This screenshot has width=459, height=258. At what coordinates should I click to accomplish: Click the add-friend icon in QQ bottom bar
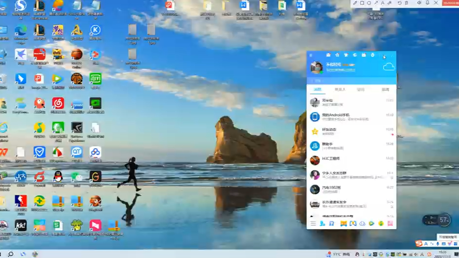click(x=322, y=223)
